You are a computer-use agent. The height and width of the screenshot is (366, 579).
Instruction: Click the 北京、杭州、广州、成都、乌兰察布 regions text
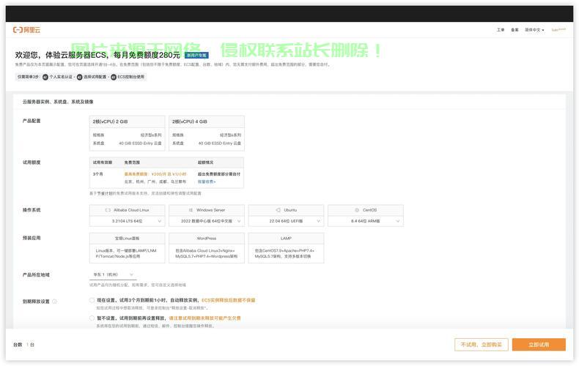(x=155, y=182)
